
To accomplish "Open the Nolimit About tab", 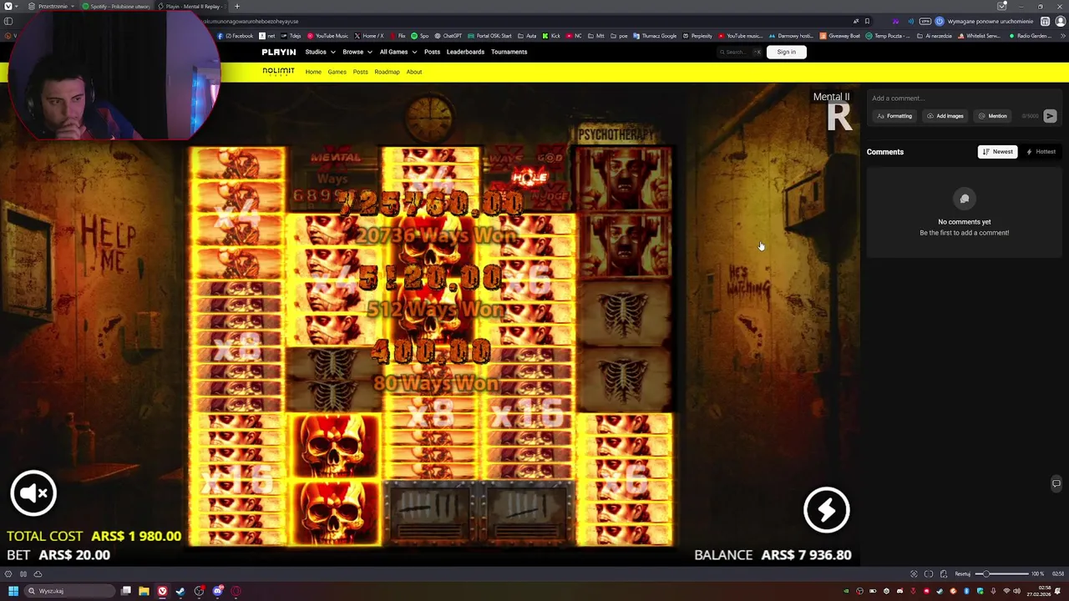I will coord(413,72).
